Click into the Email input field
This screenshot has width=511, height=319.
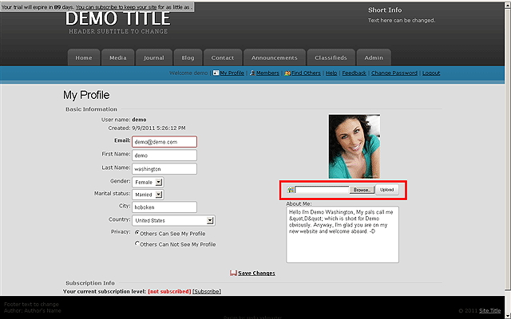pyautogui.click(x=164, y=142)
